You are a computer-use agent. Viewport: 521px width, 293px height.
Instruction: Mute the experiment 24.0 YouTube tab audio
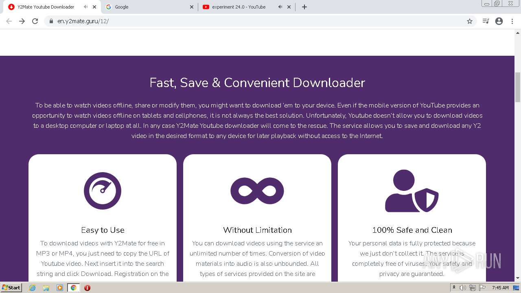tap(280, 7)
